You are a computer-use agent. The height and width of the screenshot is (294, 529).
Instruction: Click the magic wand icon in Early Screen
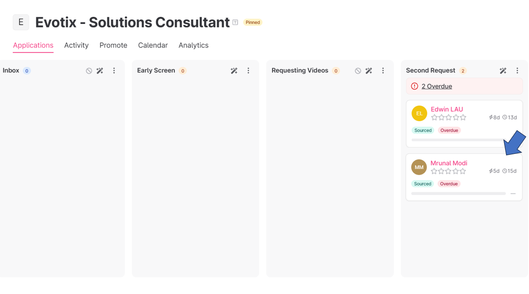click(234, 71)
